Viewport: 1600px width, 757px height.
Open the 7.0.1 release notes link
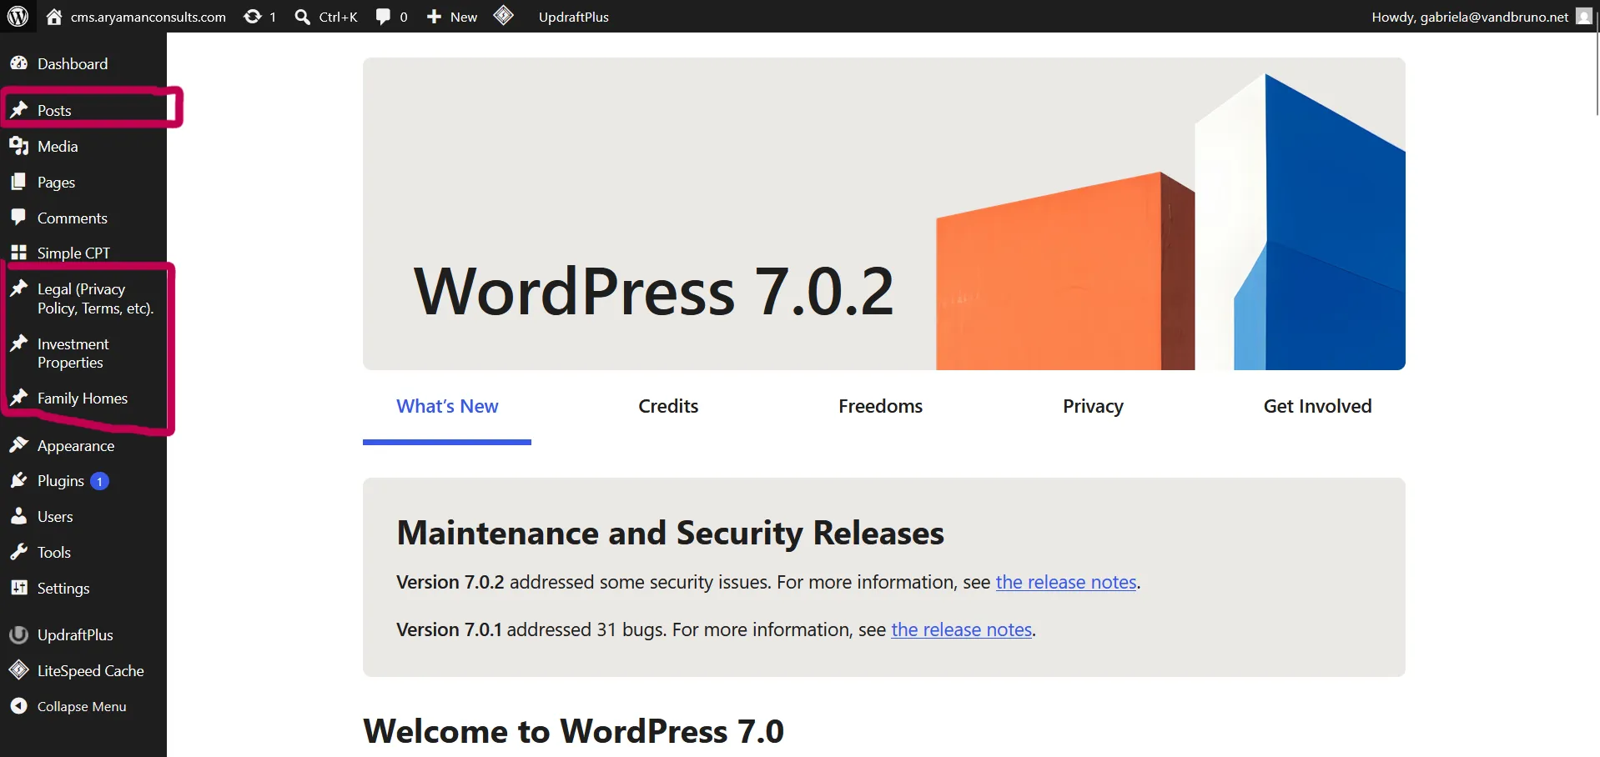pos(962,629)
